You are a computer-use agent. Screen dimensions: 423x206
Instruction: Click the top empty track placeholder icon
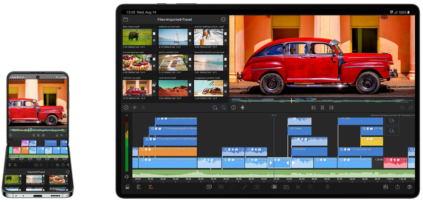[x=391, y=121]
